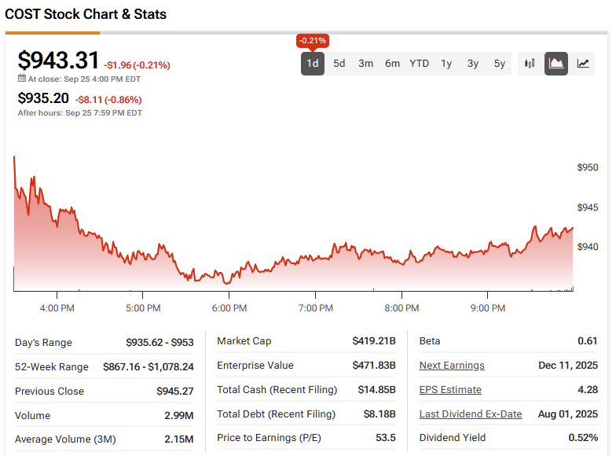The image size is (616, 456).
Task: Switch chart to 6m period
Action: coord(392,64)
